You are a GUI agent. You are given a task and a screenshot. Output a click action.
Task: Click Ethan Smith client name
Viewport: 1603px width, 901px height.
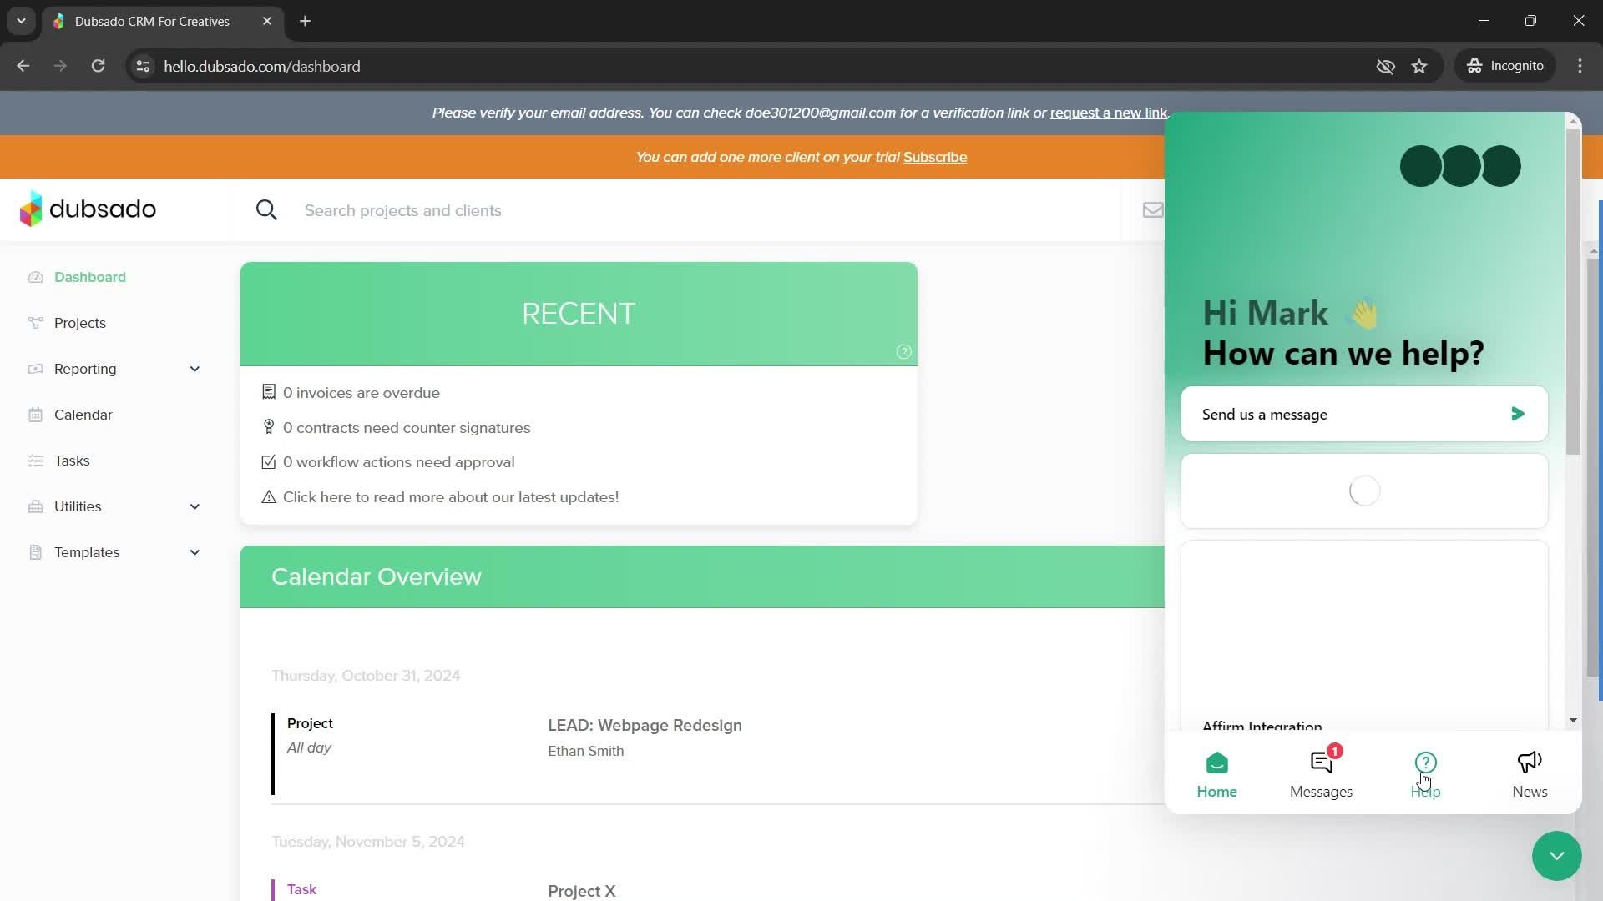[585, 751]
